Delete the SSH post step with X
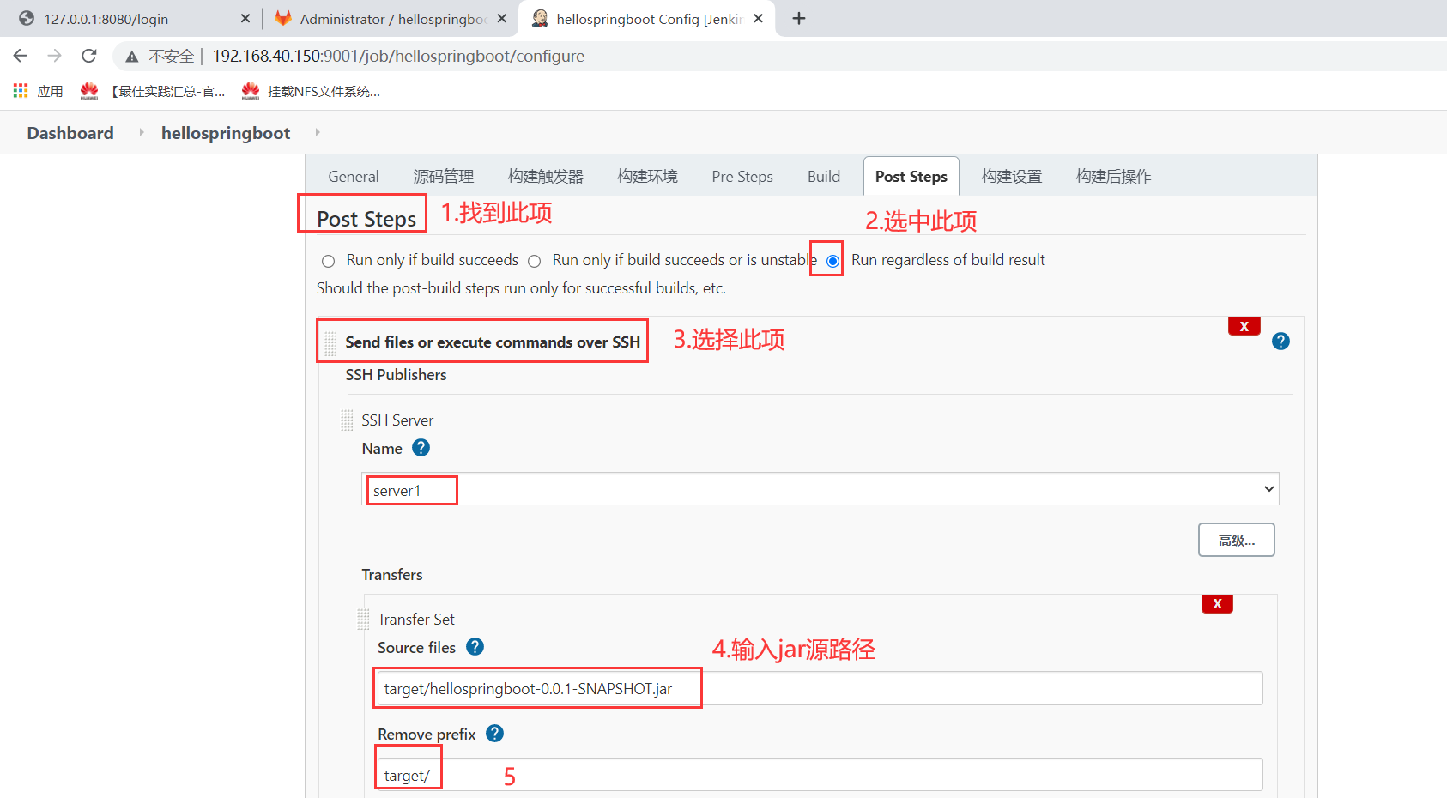Screen dimensions: 1447x798 point(1244,326)
